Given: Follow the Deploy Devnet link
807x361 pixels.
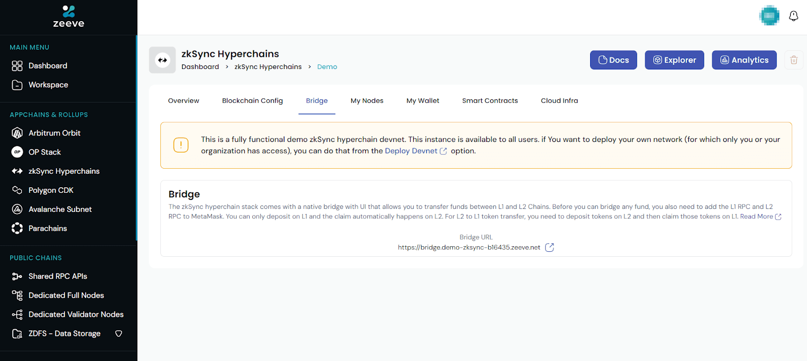Looking at the screenshot, I should click(x=411, y=151).
